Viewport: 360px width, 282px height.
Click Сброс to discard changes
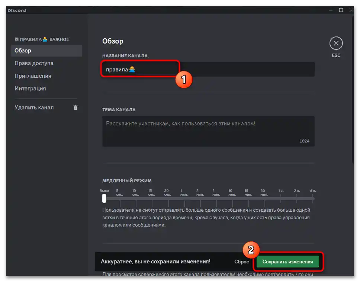241,262
